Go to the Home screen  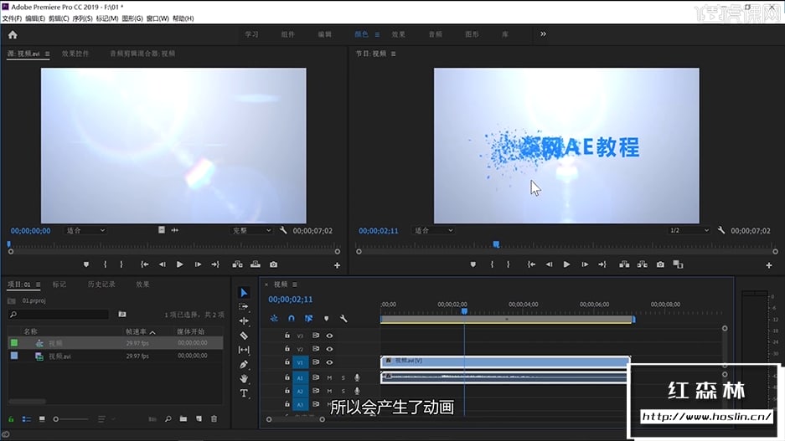click(x=13, y=34)
